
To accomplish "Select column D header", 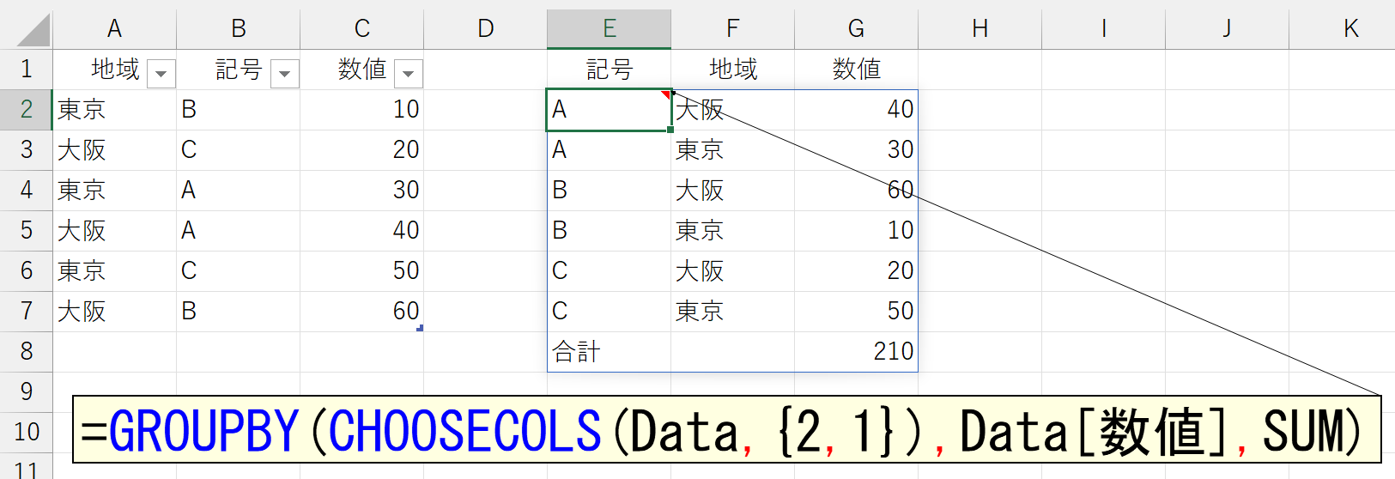I will click(x=486, y=29).
